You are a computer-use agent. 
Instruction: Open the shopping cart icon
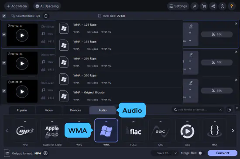coord(204,6)
